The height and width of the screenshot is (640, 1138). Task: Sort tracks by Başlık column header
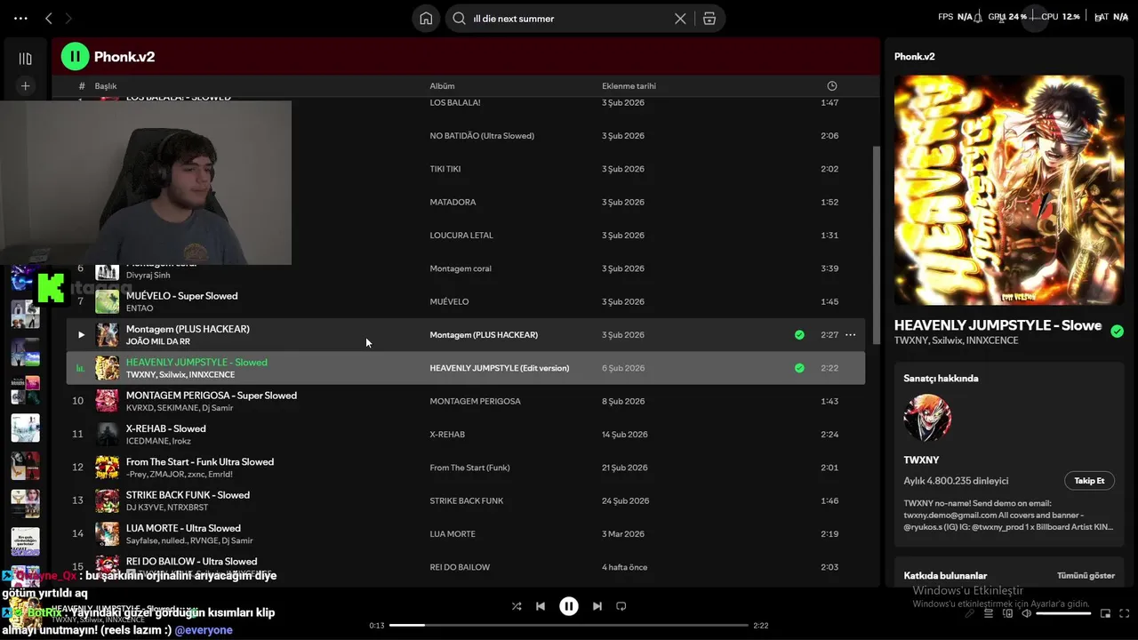point(106,86)
